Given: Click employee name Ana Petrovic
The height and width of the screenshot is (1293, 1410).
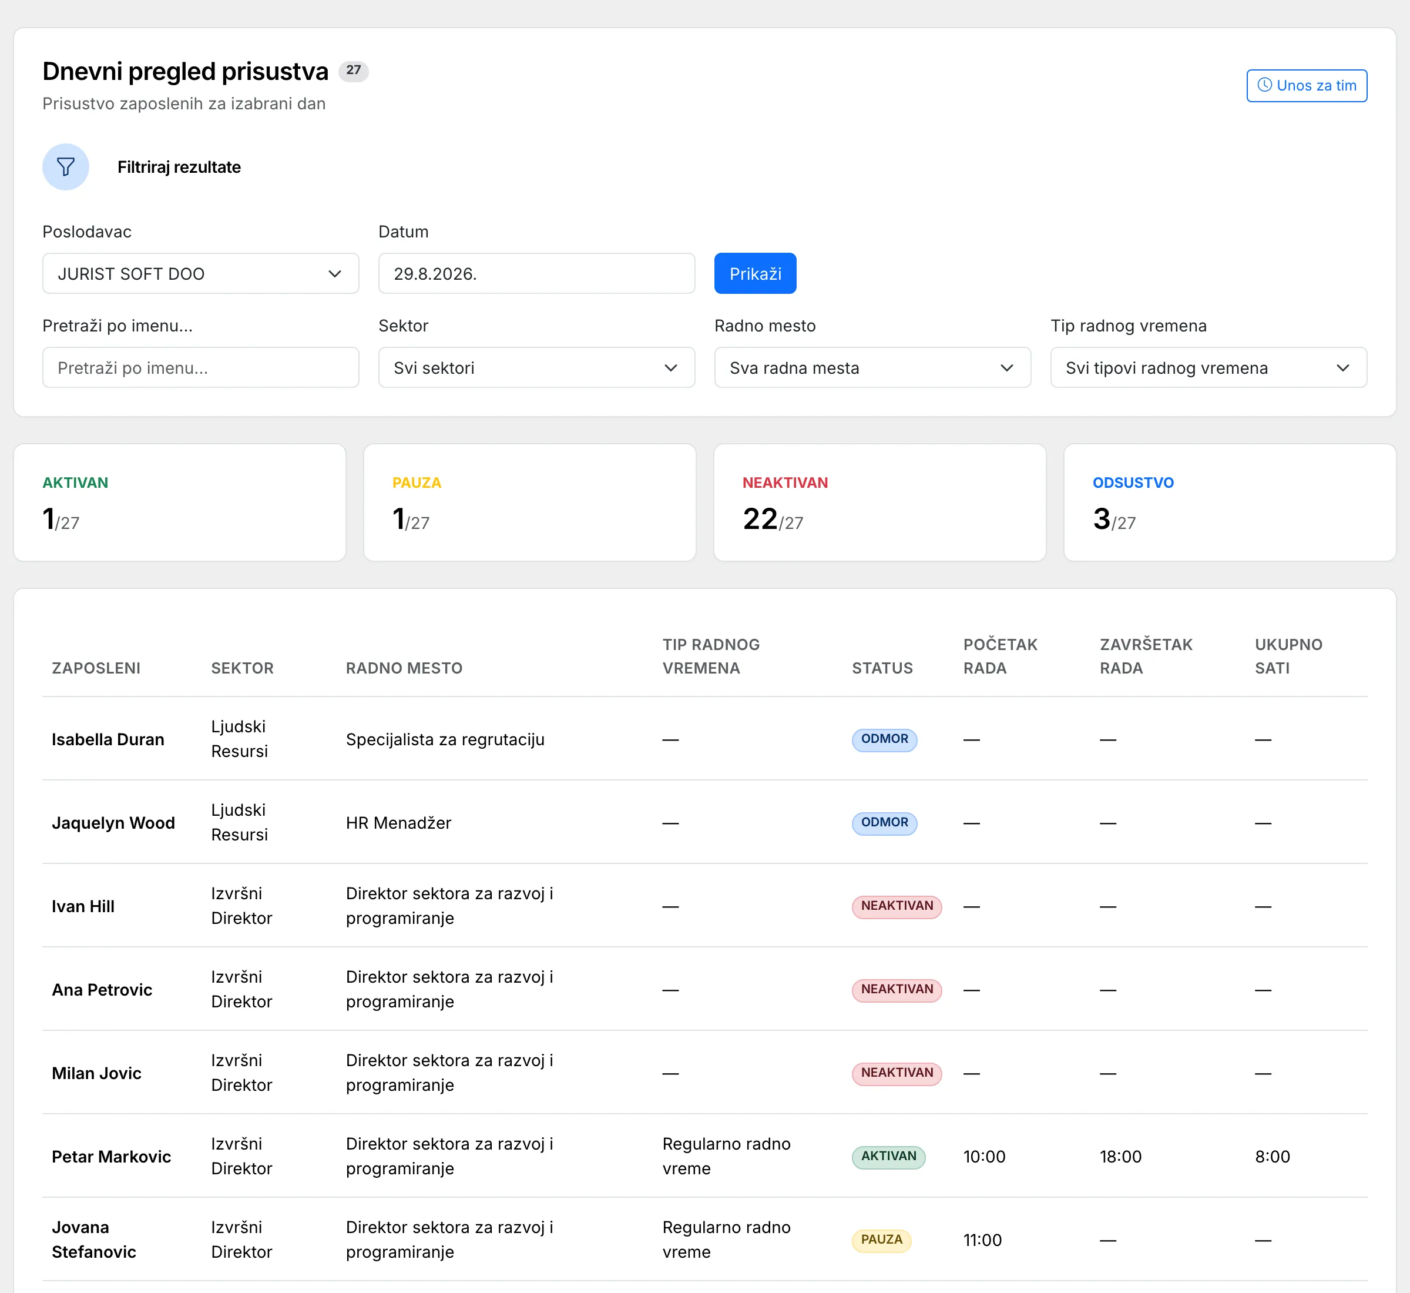Looking at the screenshot, I should [102, 989].
